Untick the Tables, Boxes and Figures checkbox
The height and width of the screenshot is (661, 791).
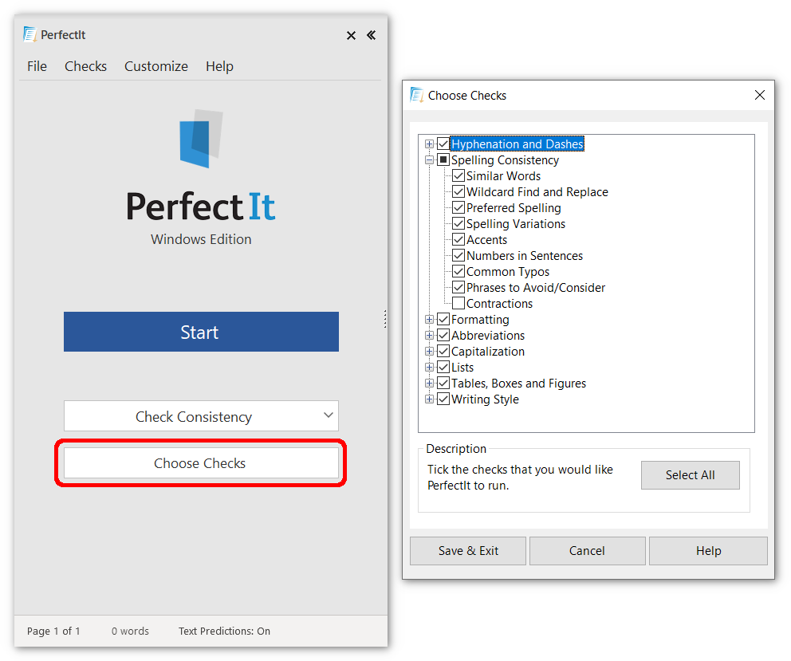tap(443, 383)
